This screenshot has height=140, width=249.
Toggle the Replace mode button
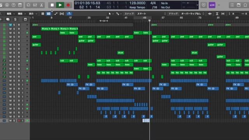(x=203, y=5)
